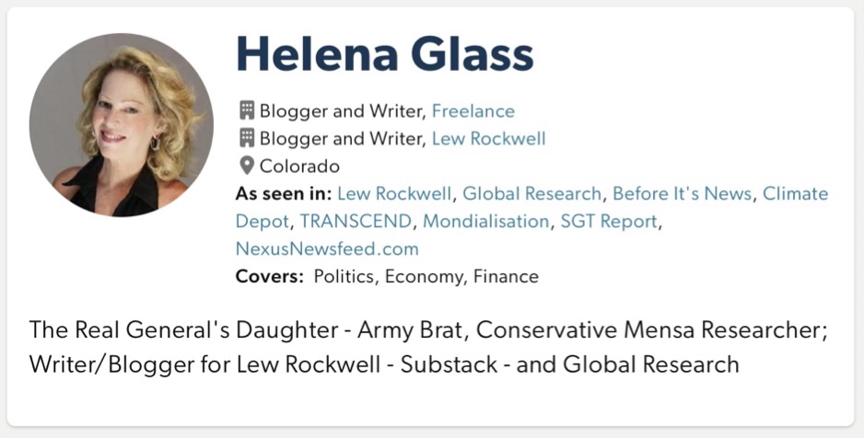Screen dimensions: 864x438
Task: Visit Lew Rockwell in the As seen in list
Action: coord(394,194)
